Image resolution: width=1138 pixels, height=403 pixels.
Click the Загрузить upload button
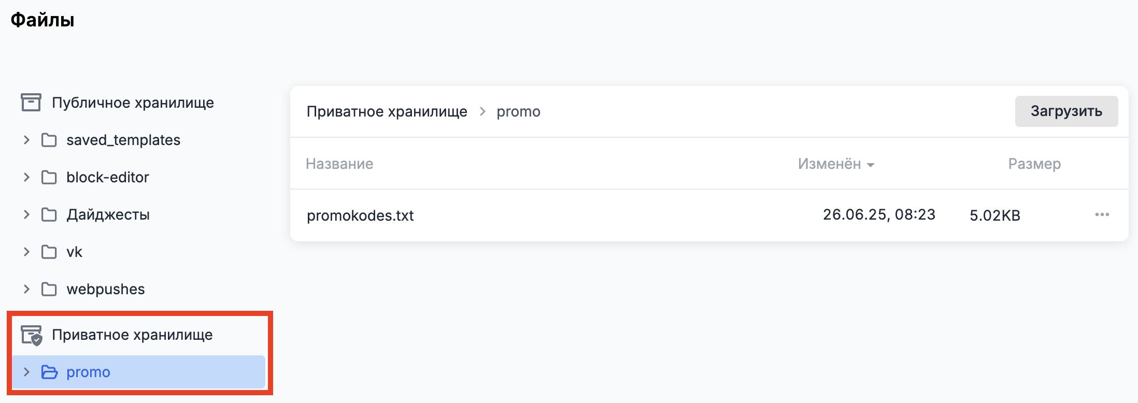point(1066,110)
